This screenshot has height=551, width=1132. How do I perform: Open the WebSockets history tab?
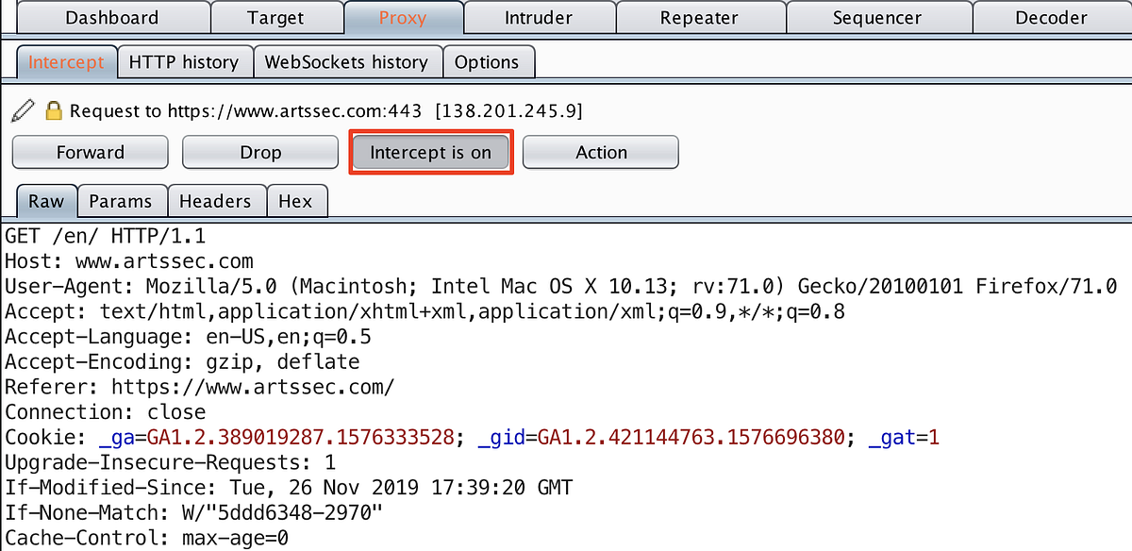click(x=347, y=61)
